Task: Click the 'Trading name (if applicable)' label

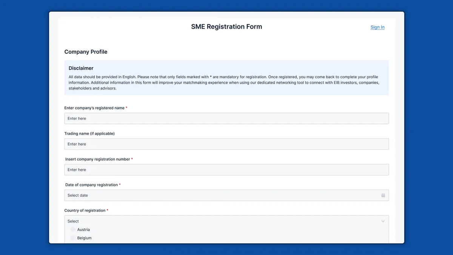Action: tap(89, 134)
